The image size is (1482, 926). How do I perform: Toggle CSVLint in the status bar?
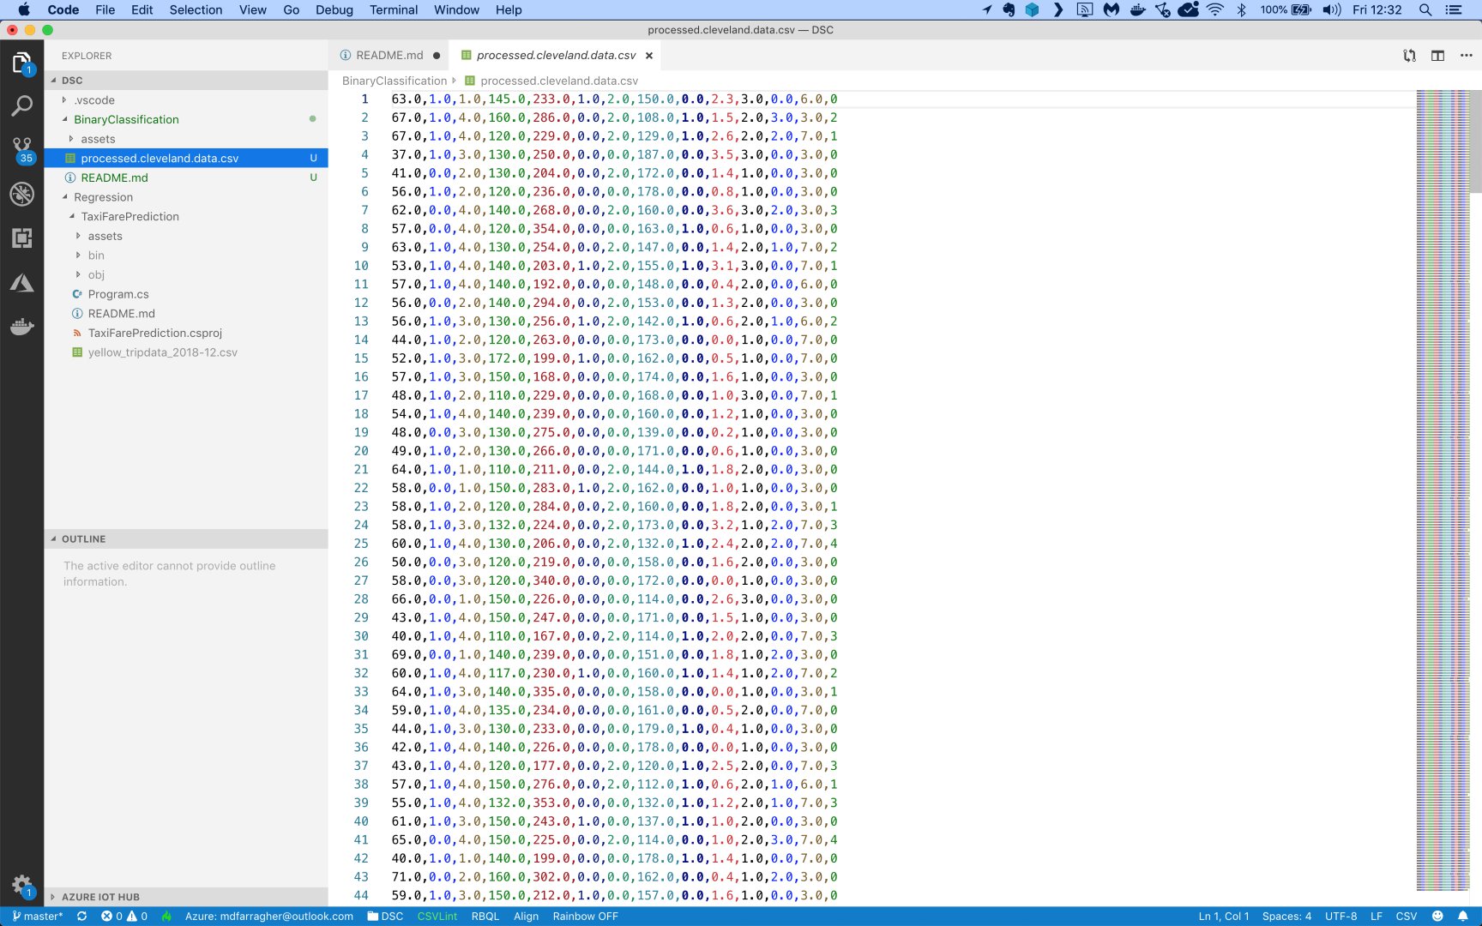(x=437, y=916)
